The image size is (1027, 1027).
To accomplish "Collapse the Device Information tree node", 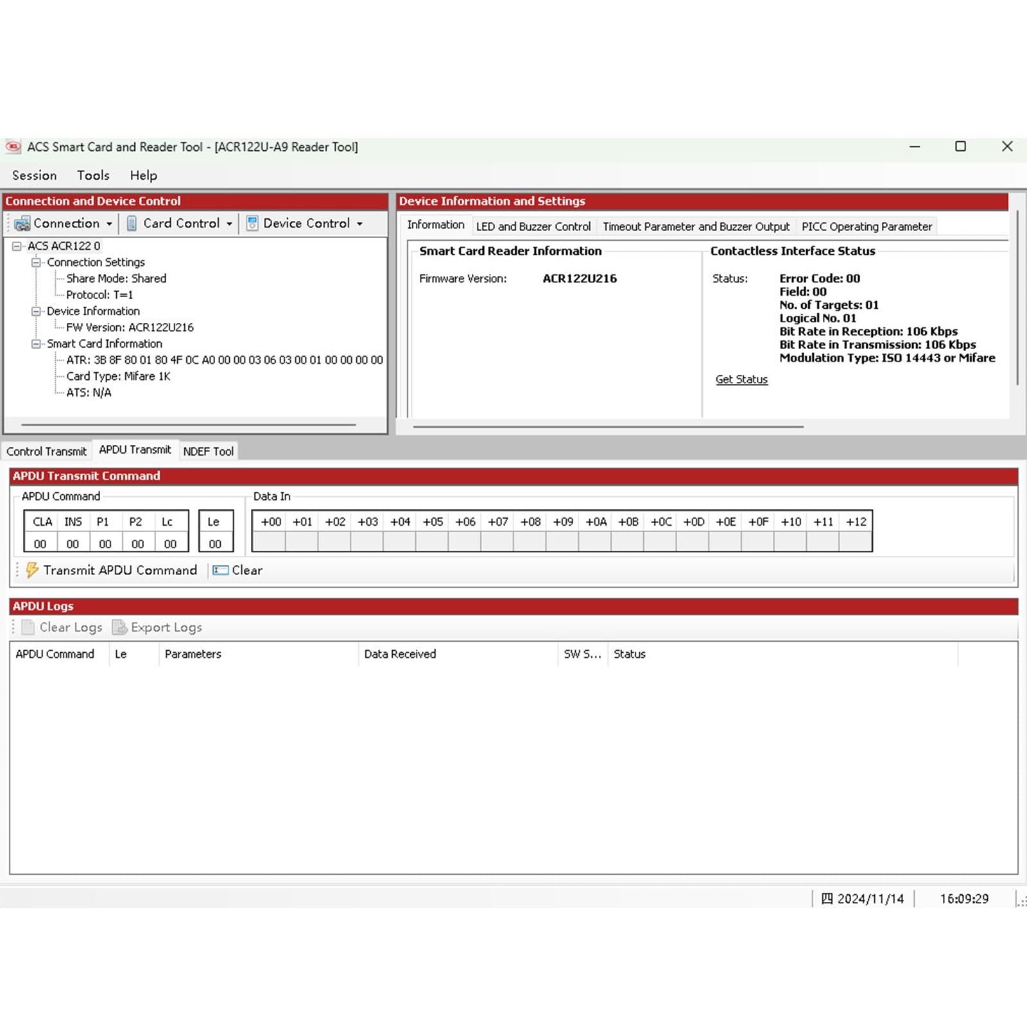I will 36,311.
